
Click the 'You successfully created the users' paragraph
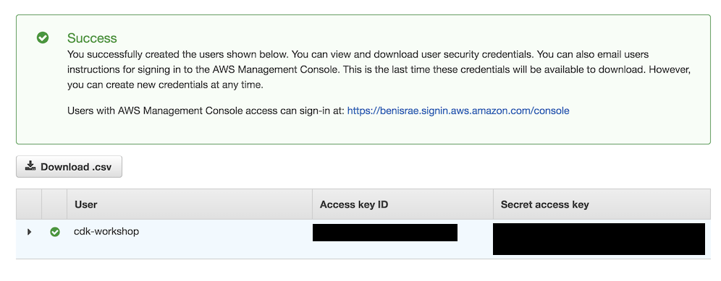(x=379, y=70)
